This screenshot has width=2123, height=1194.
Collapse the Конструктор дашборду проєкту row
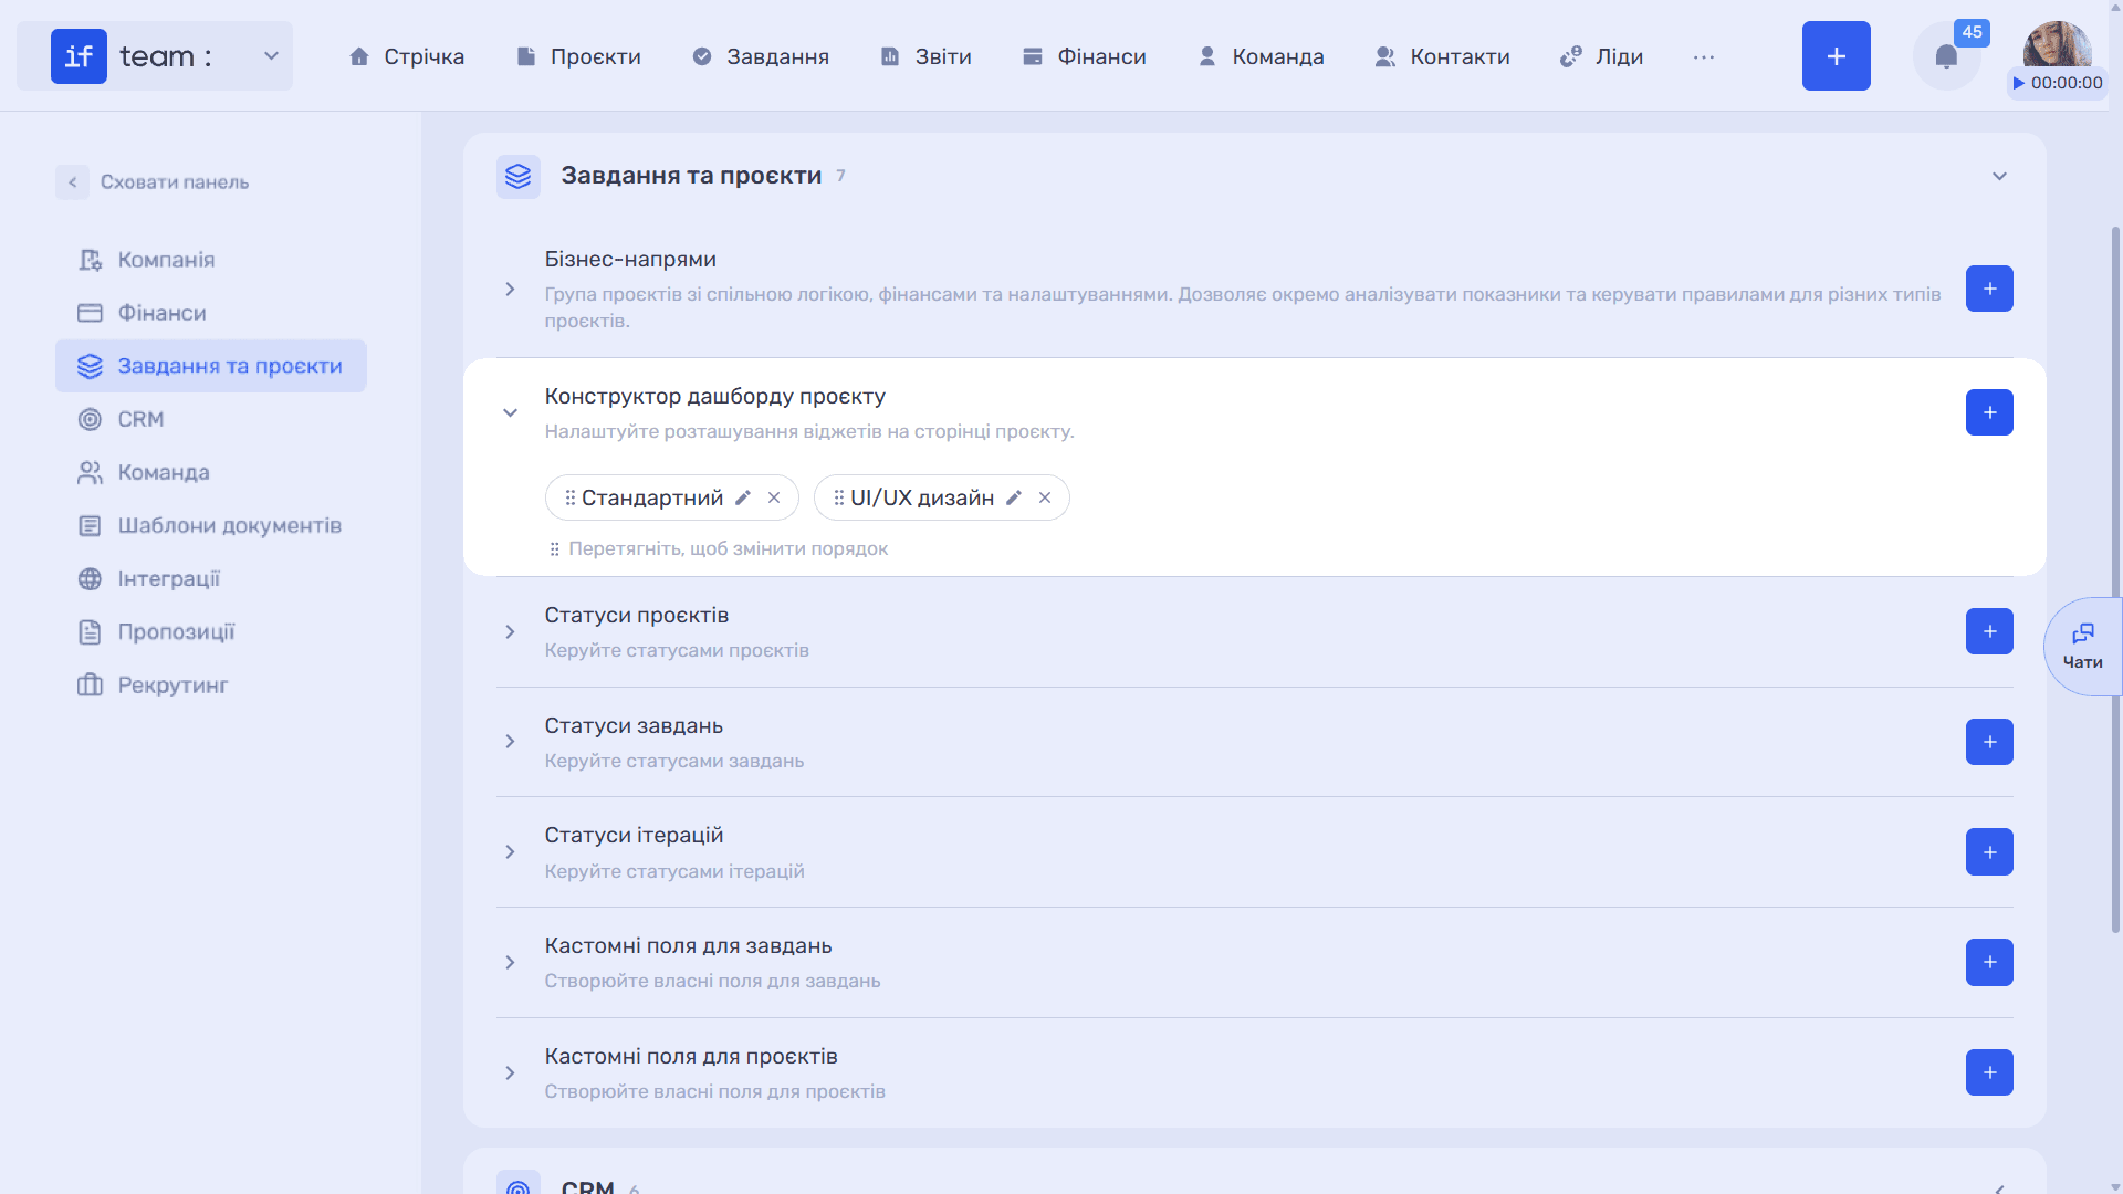point(510,413)
